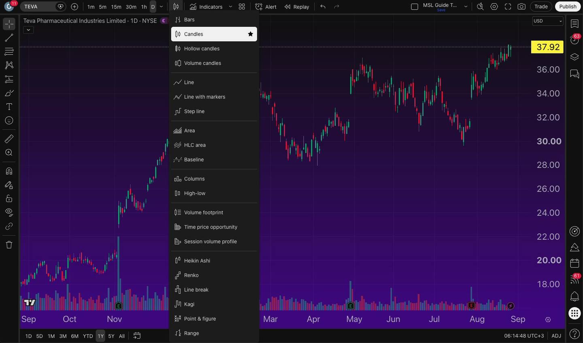This screenshot has width=583, height=343.
Task: Click the Trade button
Action: pyautogui.click(x=541, y=6)
